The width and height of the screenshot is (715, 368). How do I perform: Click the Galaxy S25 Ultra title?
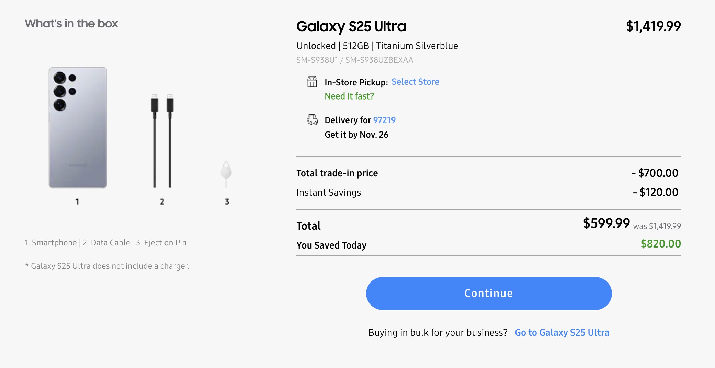click(351, 26)
